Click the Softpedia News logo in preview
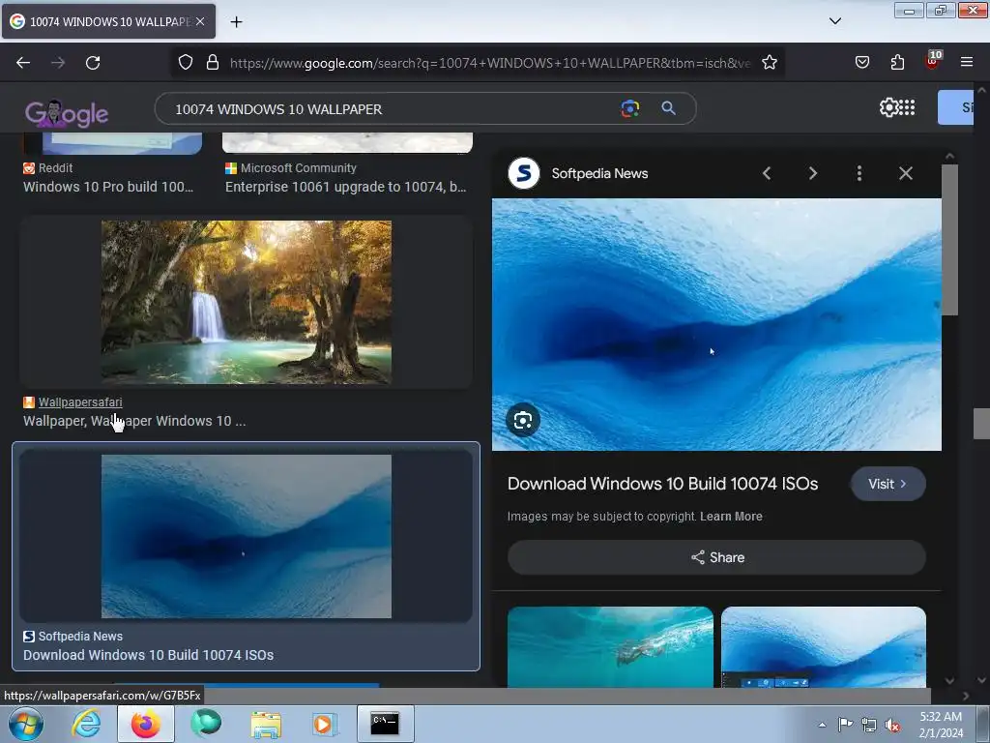 tap(524, 173)
